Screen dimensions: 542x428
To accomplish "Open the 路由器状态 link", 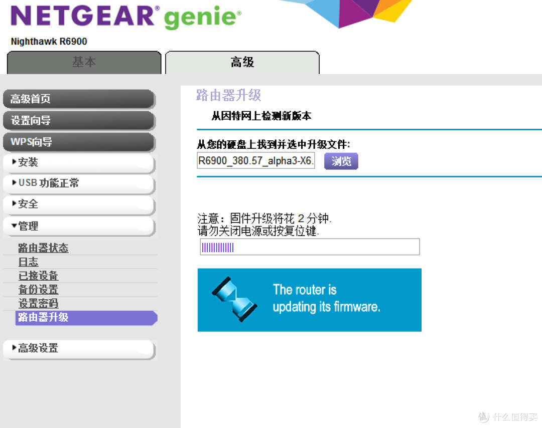I will 43,248.
